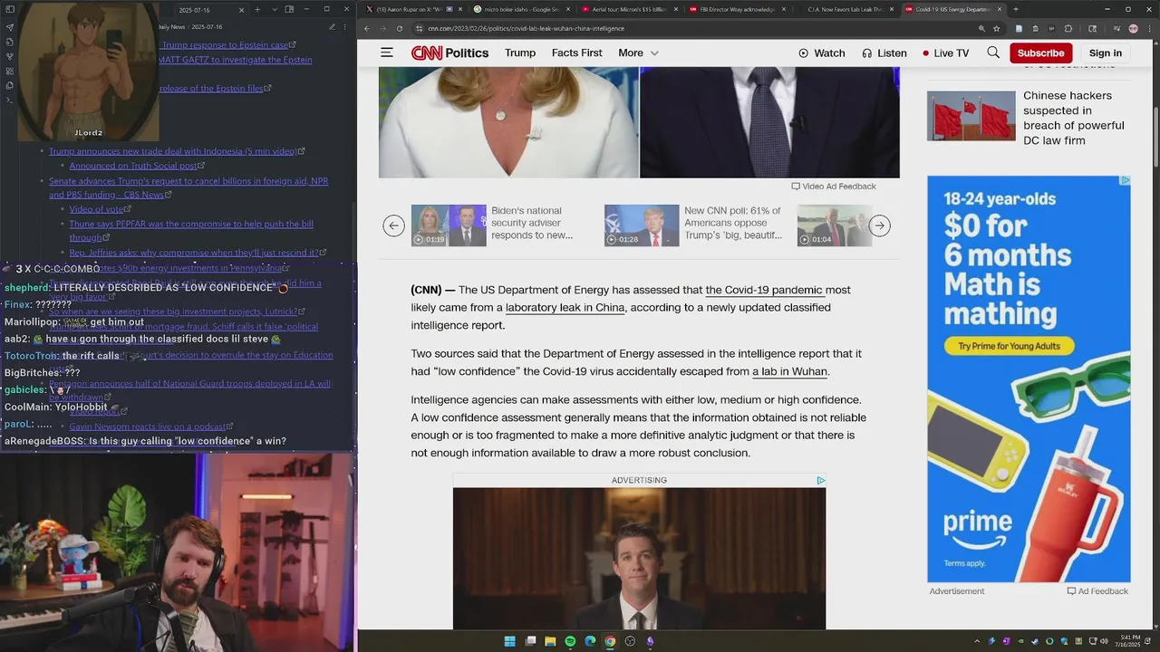Open Spotify from the taskbar
Screen dimensions: 1160x652
tap(570, 641)
